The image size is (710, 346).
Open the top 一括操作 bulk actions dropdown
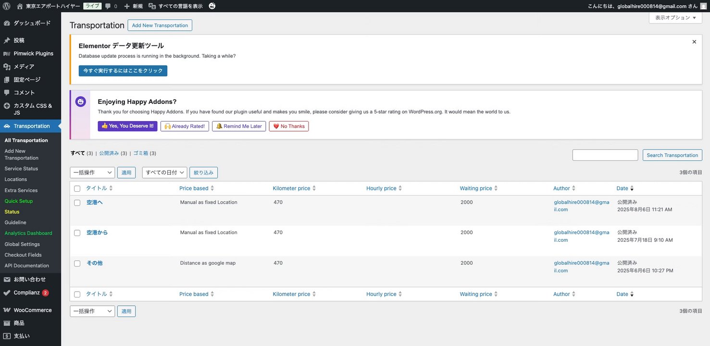92,173
